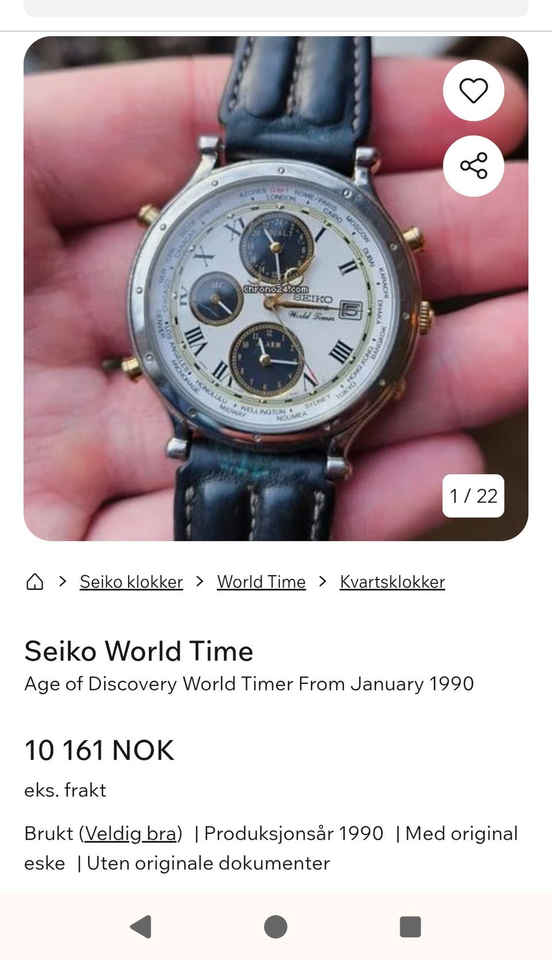552x960 pixels.
Task: Click chevron before World Time breadcrumb
Action: (200, 582)
